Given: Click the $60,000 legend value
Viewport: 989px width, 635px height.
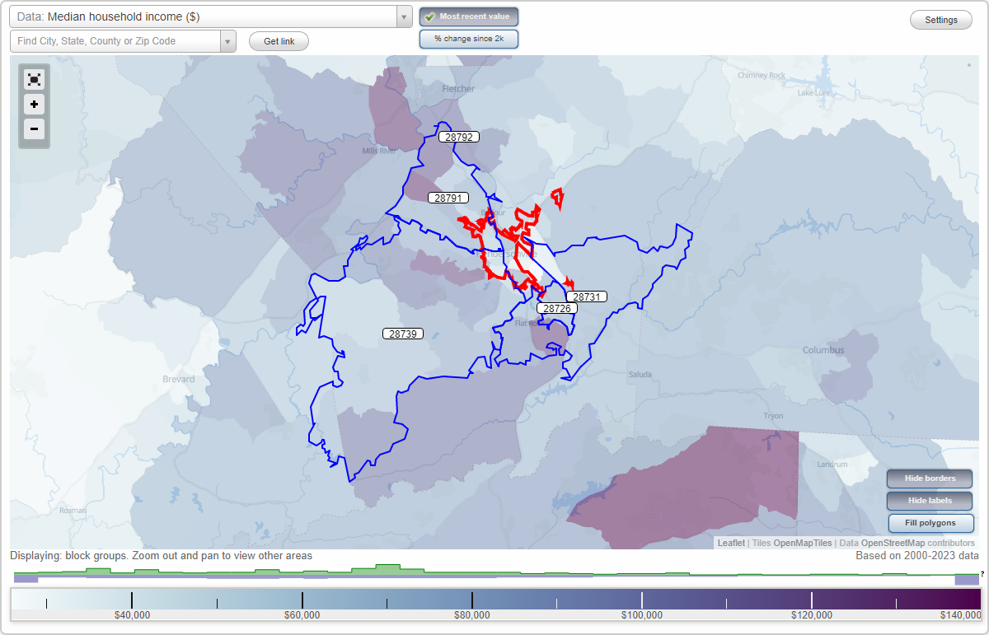Looking at the screenshot, I should pyautogui.click(x=302, y=614).
